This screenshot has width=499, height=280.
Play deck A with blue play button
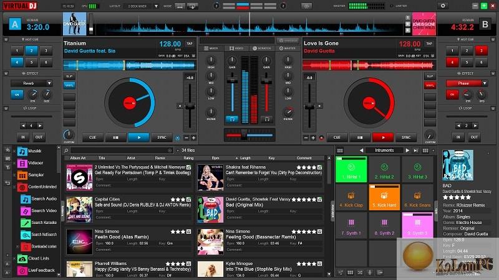tap(138, 138)
